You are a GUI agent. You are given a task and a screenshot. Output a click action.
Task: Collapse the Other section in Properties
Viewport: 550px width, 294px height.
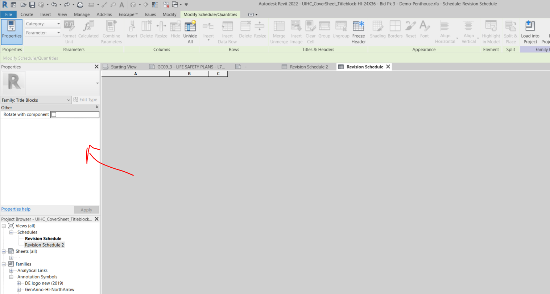pos(96,108)
